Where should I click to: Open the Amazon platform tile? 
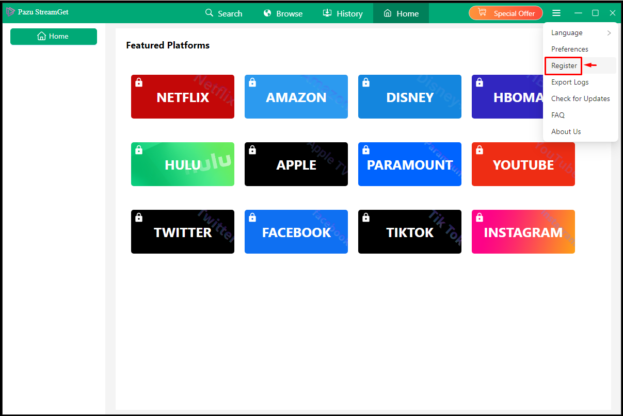(x=296, y=97)
